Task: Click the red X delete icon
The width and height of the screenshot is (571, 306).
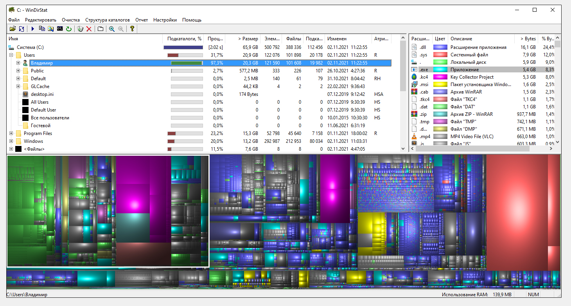Action: (x=89, y=29)
